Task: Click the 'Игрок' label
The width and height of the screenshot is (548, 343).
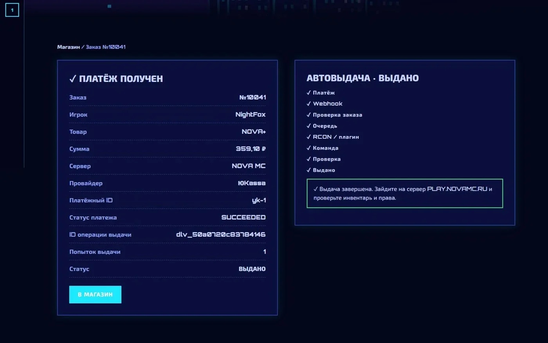Action: 78,114
